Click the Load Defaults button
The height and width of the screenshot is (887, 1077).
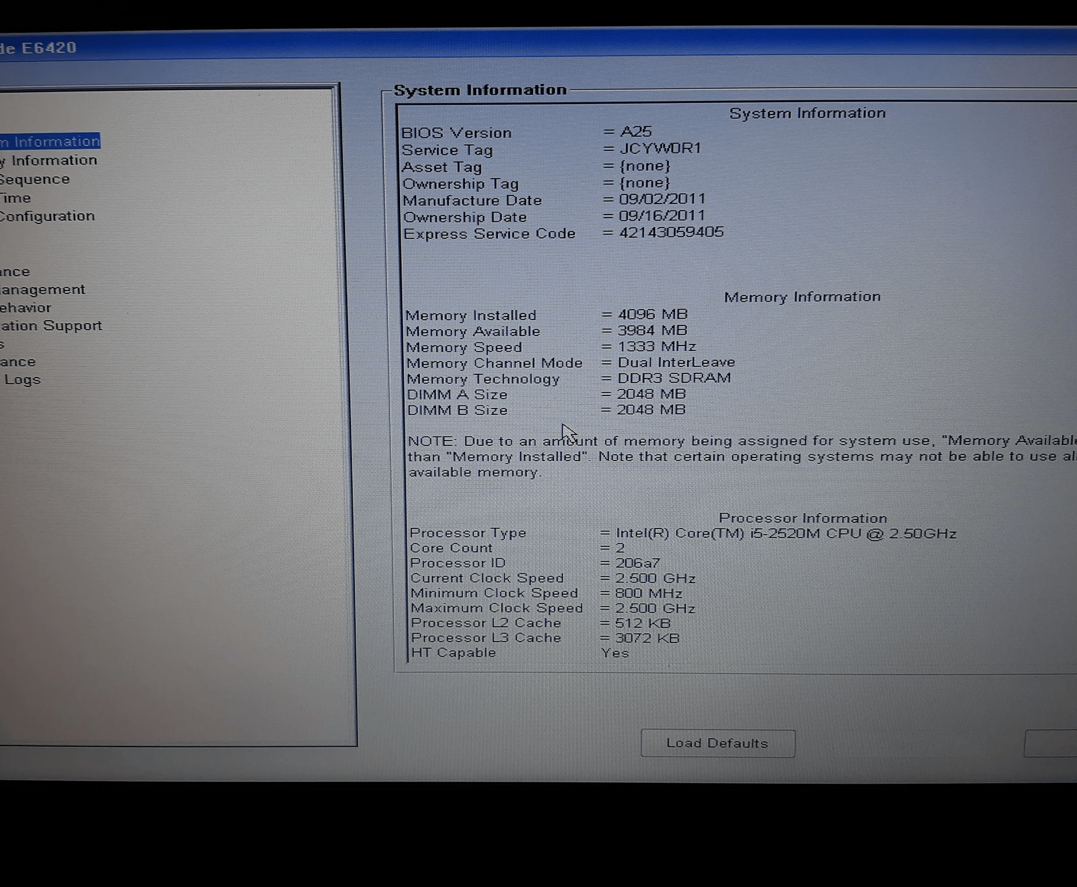click(718, 743)
